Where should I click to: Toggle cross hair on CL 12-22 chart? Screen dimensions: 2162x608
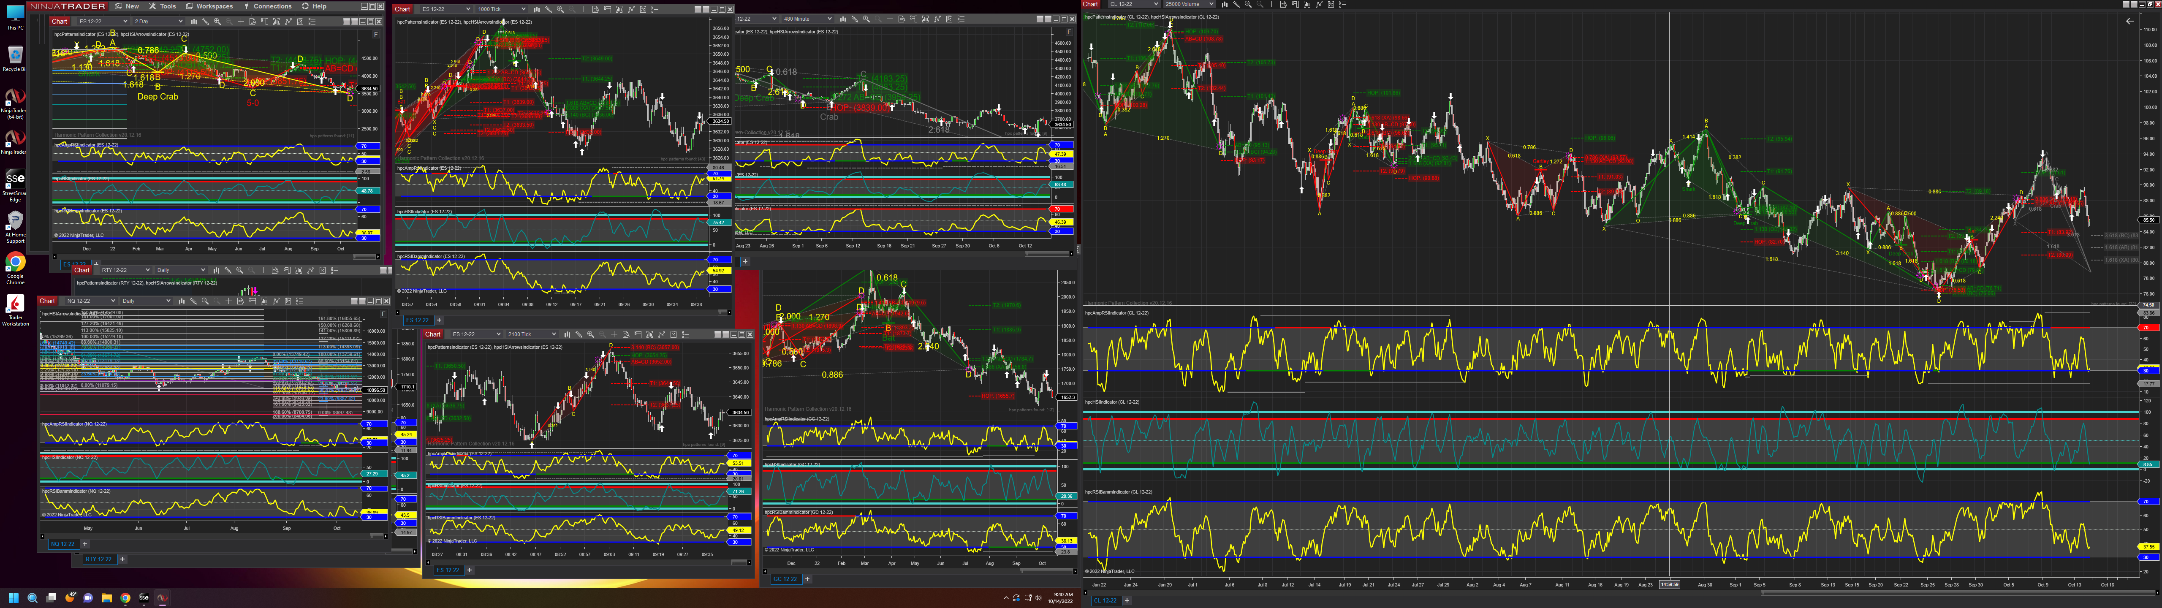[x=1271, y=4]
